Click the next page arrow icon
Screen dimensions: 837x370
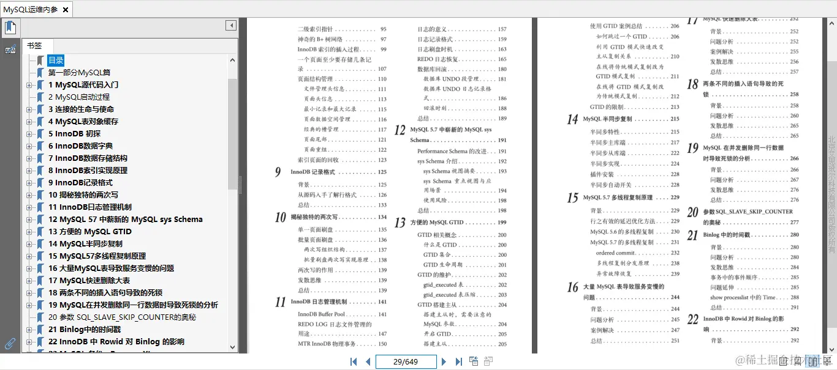tap(444, 361)
